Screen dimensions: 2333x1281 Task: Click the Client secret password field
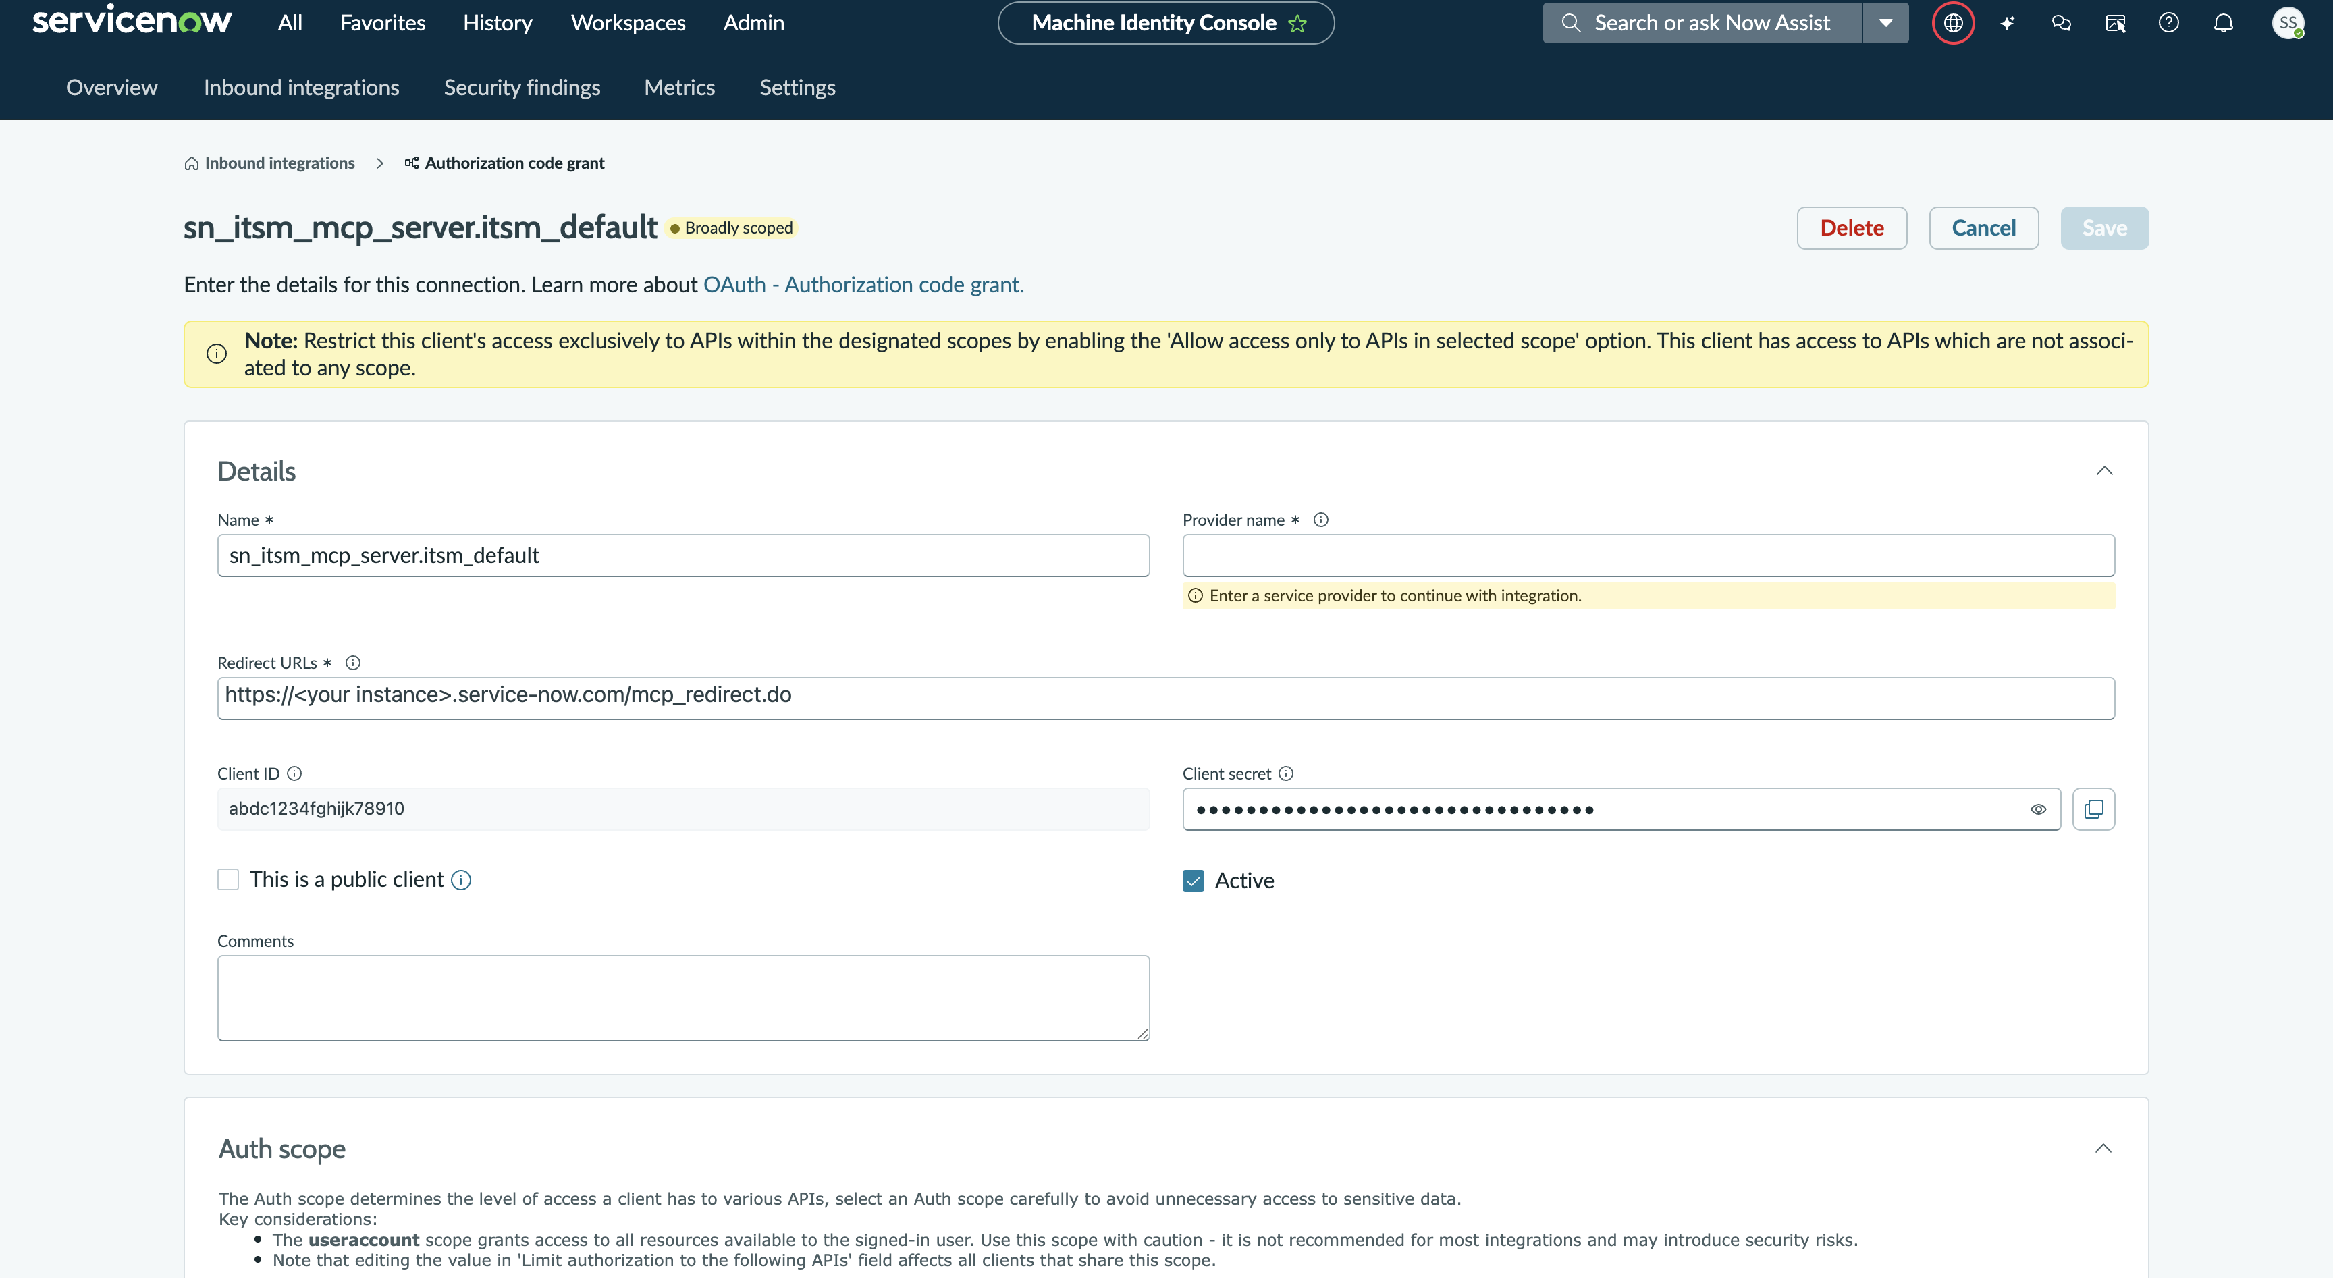coord(1621,811)
